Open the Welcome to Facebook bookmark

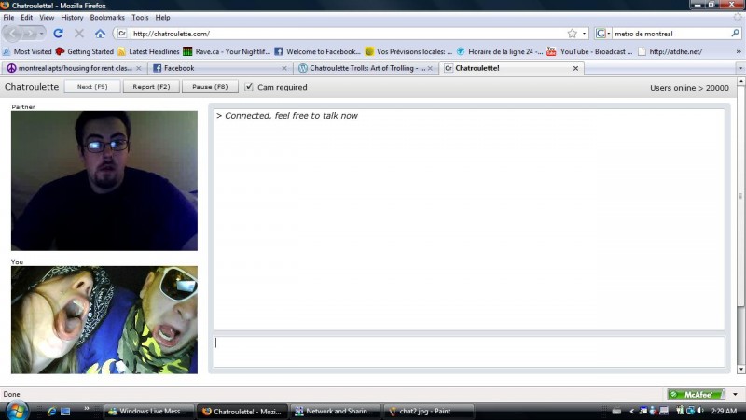tap(317, 51)
